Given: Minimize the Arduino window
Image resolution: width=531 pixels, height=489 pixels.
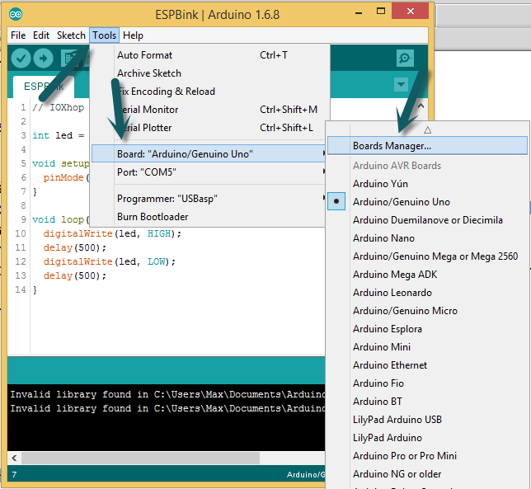Looking at the screenshot, I should (359, 13).
